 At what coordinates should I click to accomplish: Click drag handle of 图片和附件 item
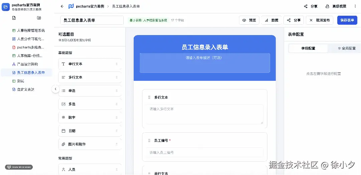click(x=117, y=144)
